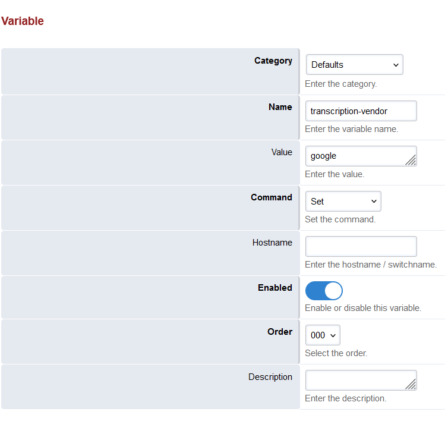
Task: Click the Enabled field label
Action: point(275,288)
